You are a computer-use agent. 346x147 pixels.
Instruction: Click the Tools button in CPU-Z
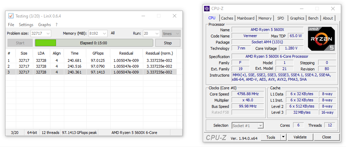[x=270, y=137]
